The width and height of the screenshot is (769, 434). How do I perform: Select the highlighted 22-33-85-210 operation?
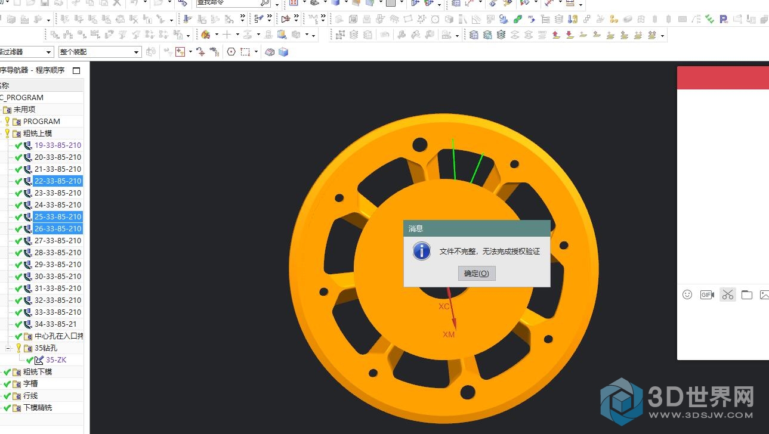click(x=58, y=181)
